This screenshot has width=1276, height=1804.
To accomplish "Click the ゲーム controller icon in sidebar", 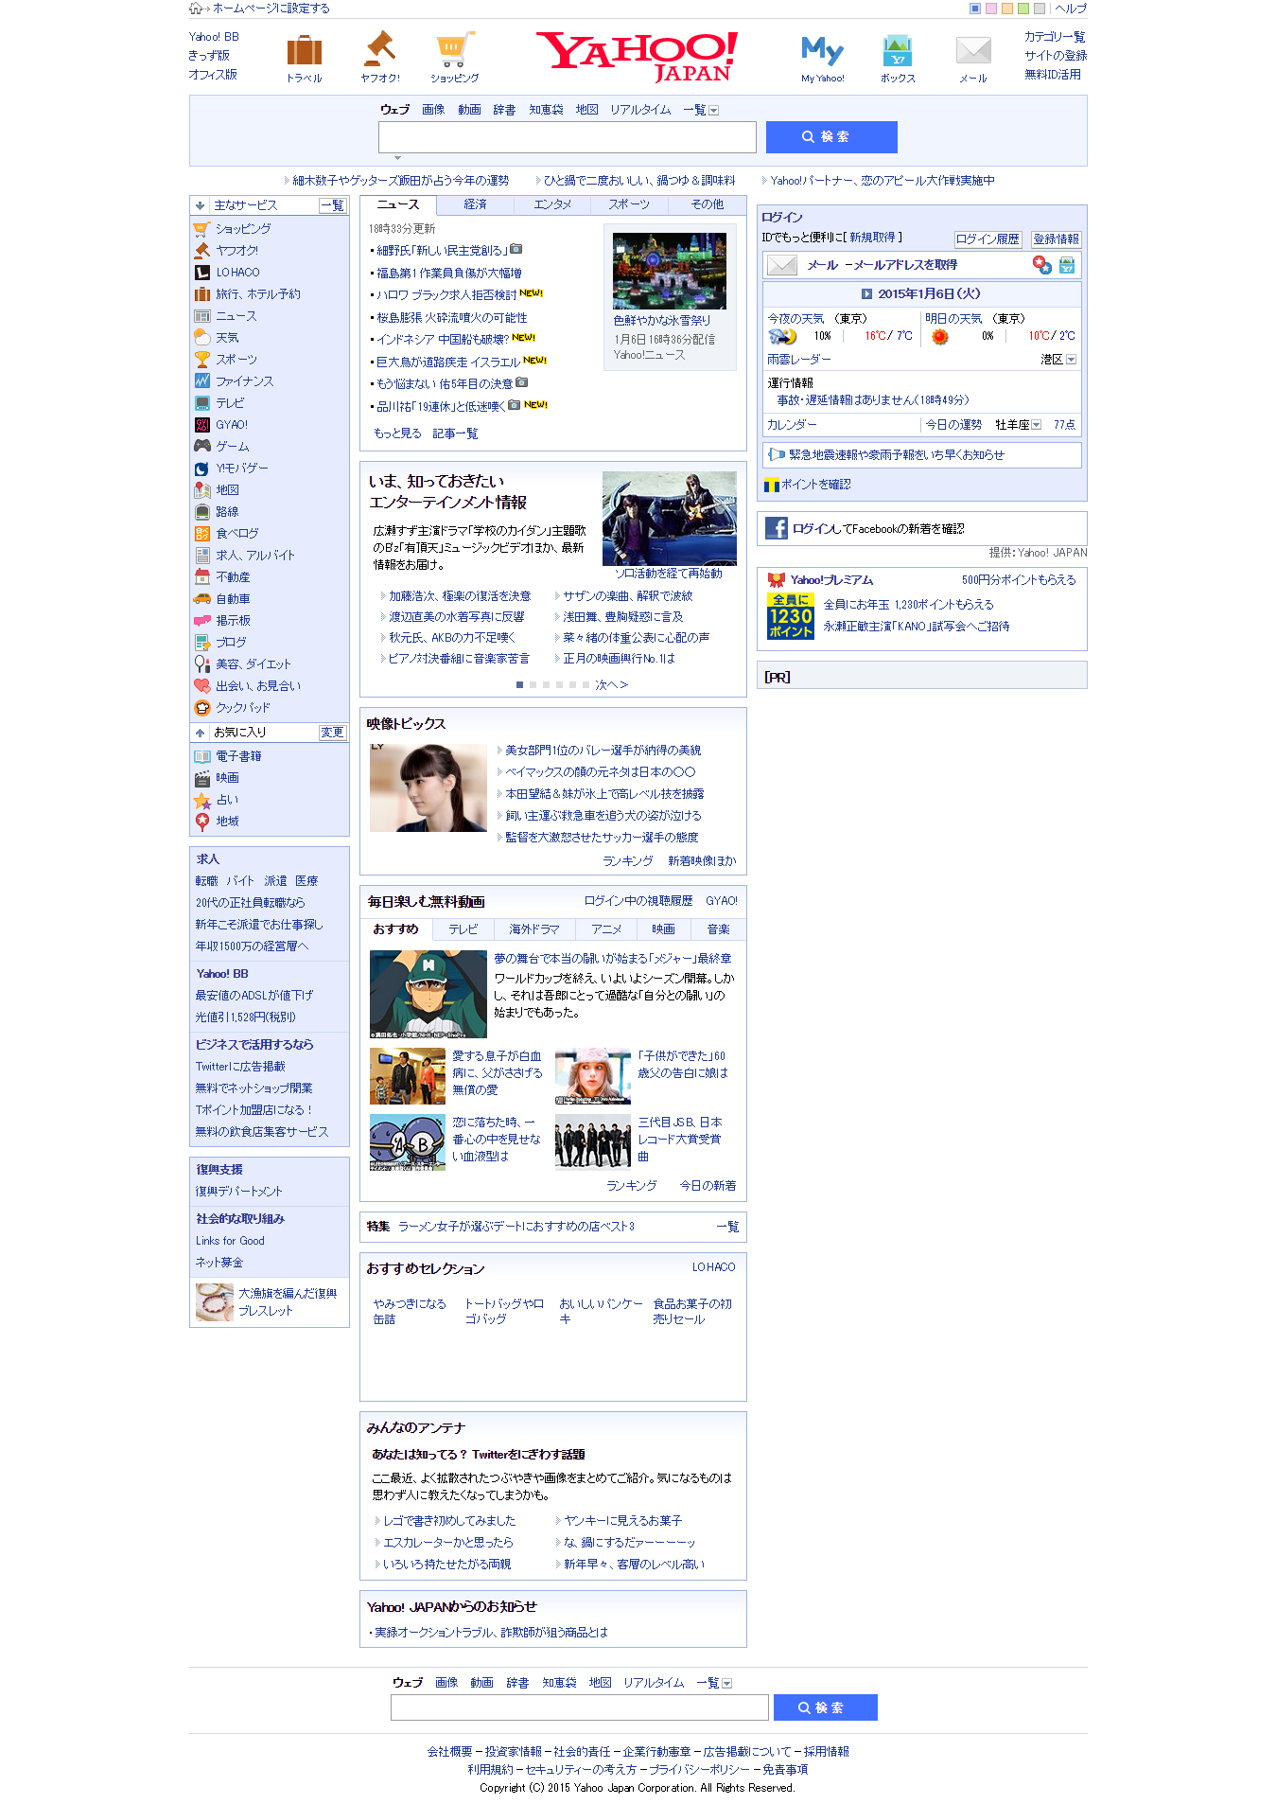I will click(x=201, y=446).
